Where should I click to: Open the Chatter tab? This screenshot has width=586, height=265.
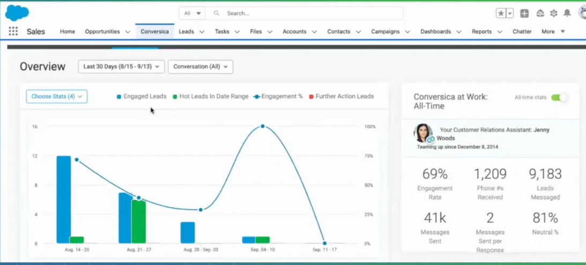pos(522,32)
